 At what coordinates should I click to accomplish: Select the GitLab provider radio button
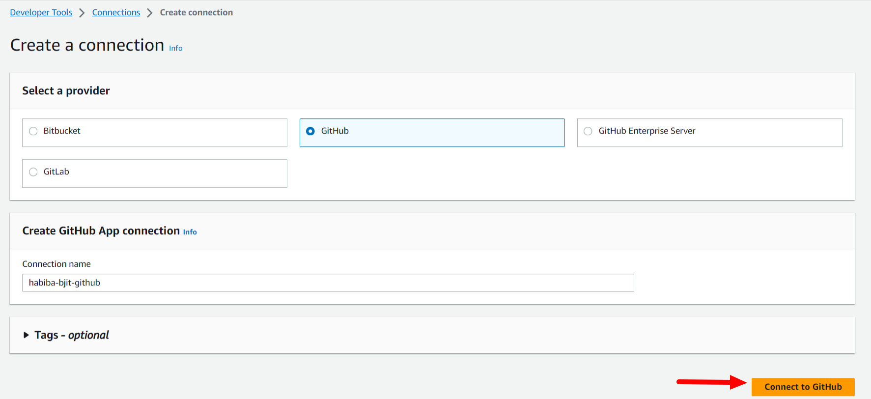(33, 172)
